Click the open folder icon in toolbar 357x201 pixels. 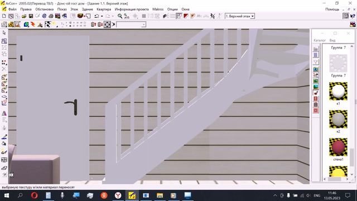tap(24, 16)
